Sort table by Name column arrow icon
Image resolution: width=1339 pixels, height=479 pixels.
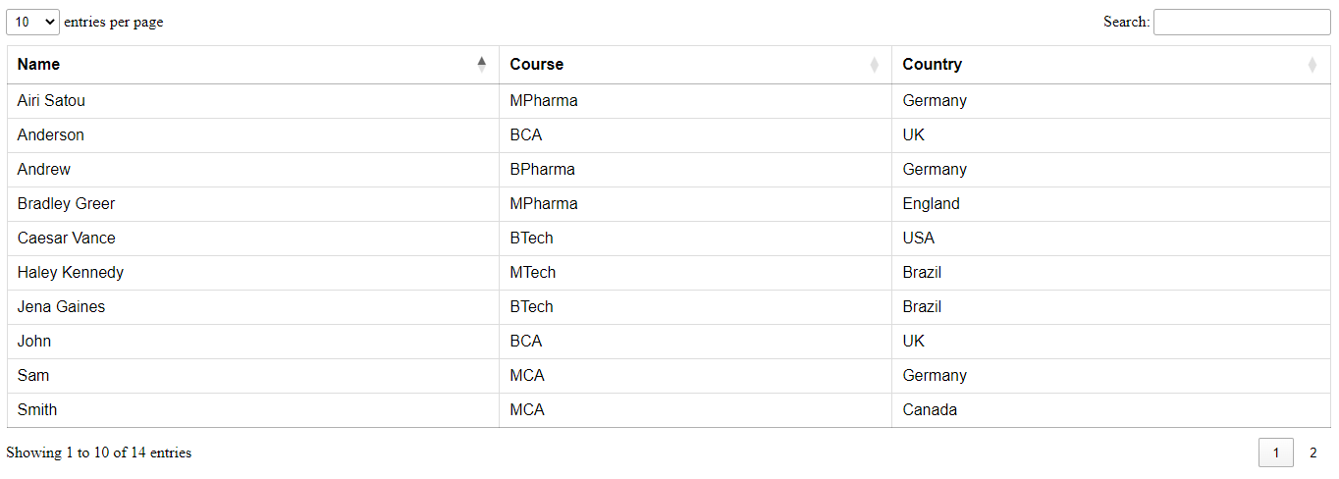click(481, 65)
